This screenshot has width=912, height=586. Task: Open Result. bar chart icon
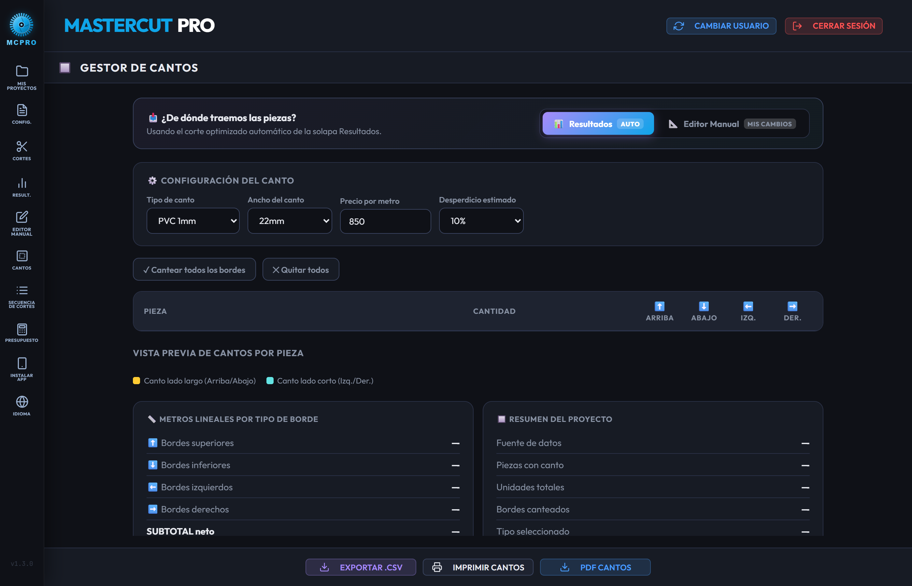click(x=22, y=183)
